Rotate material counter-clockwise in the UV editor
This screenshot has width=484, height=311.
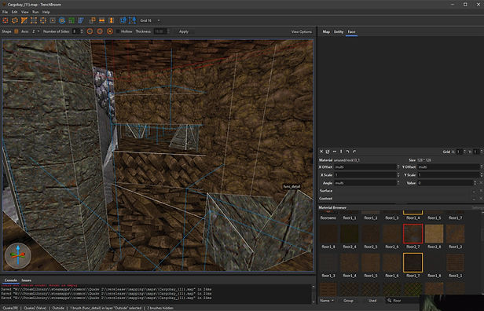(348, 152)
